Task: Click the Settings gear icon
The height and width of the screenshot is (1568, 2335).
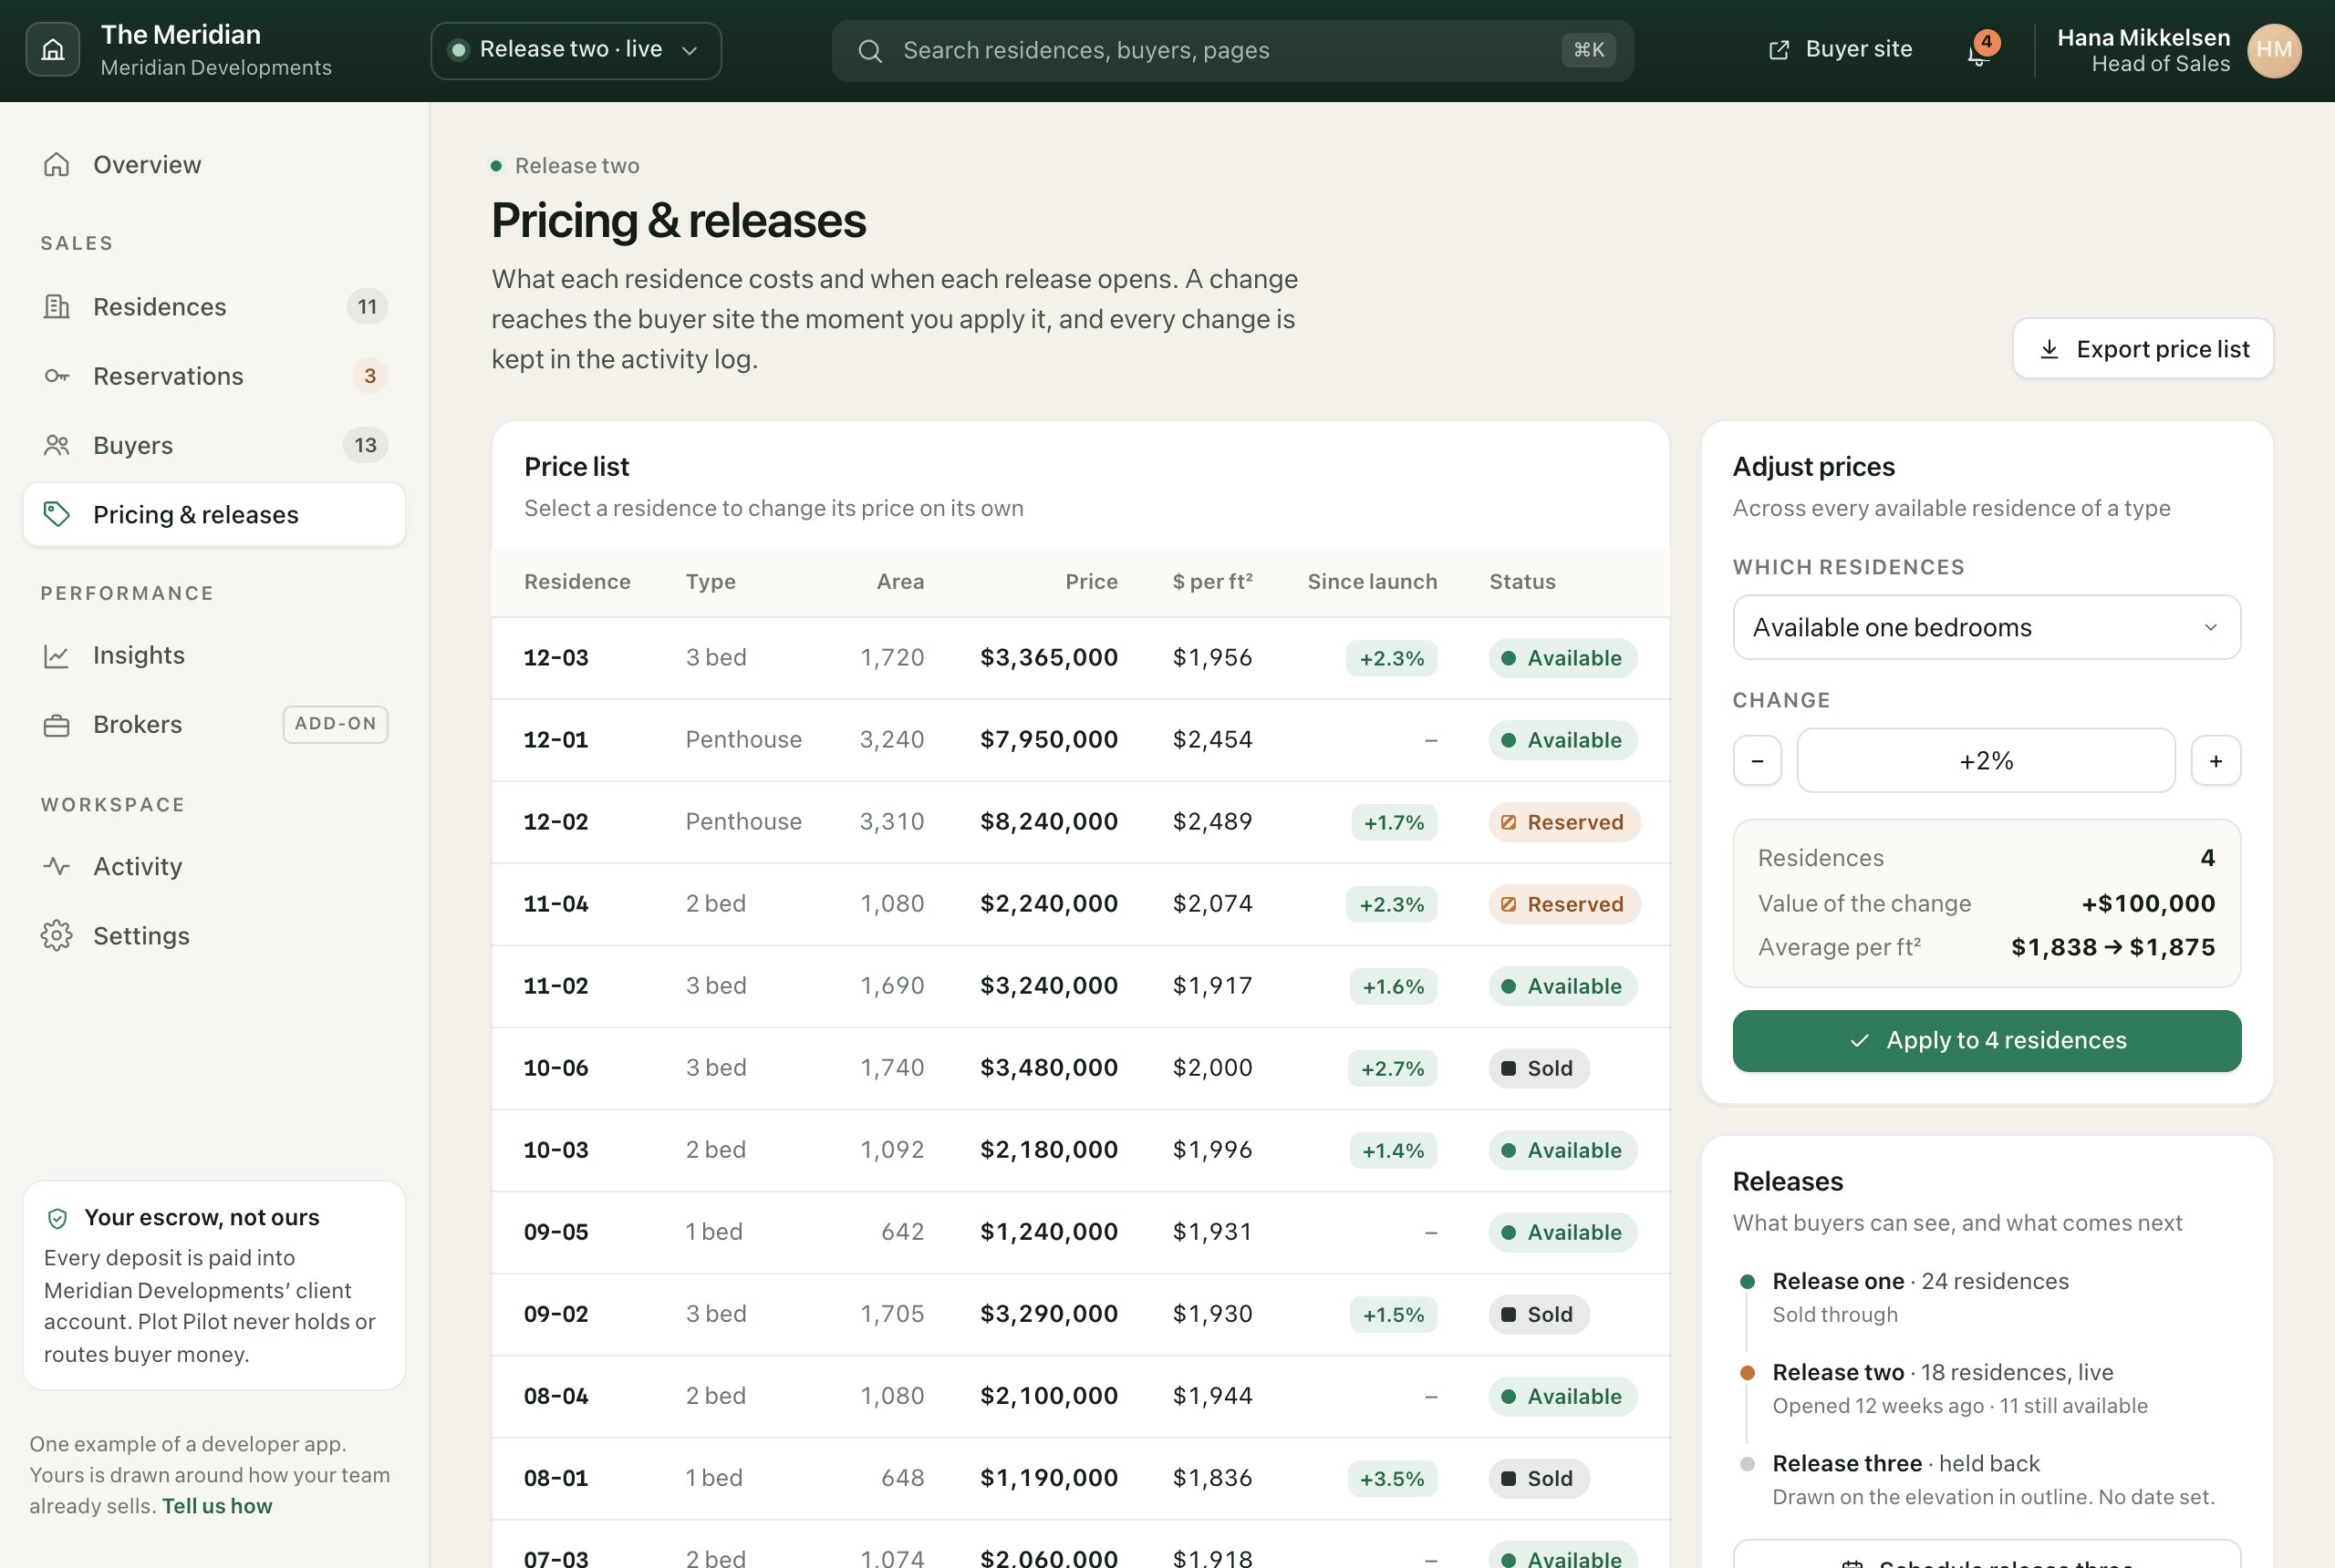Action: [57, 936]
